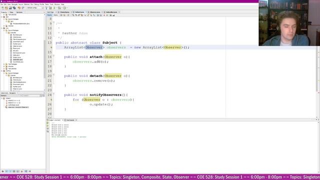320x180 pixels.
Task: Toggle Bookmark in editor toolbar
Action: pyautogui.click(x=94, y=15)
